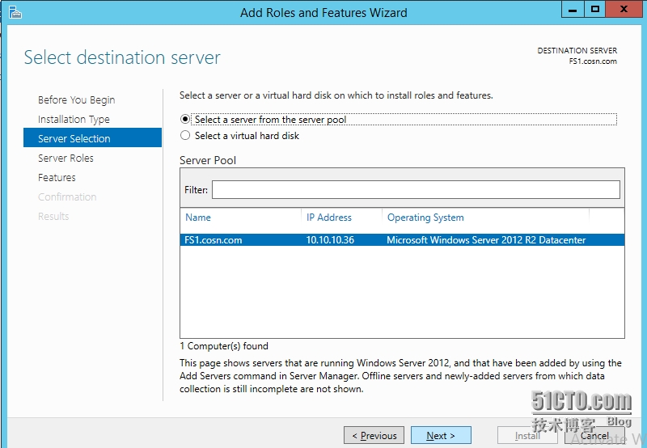Click the wizard icon in the title bar
The height and width of the screenshot is (448, 647).
(x=15, y=12)
